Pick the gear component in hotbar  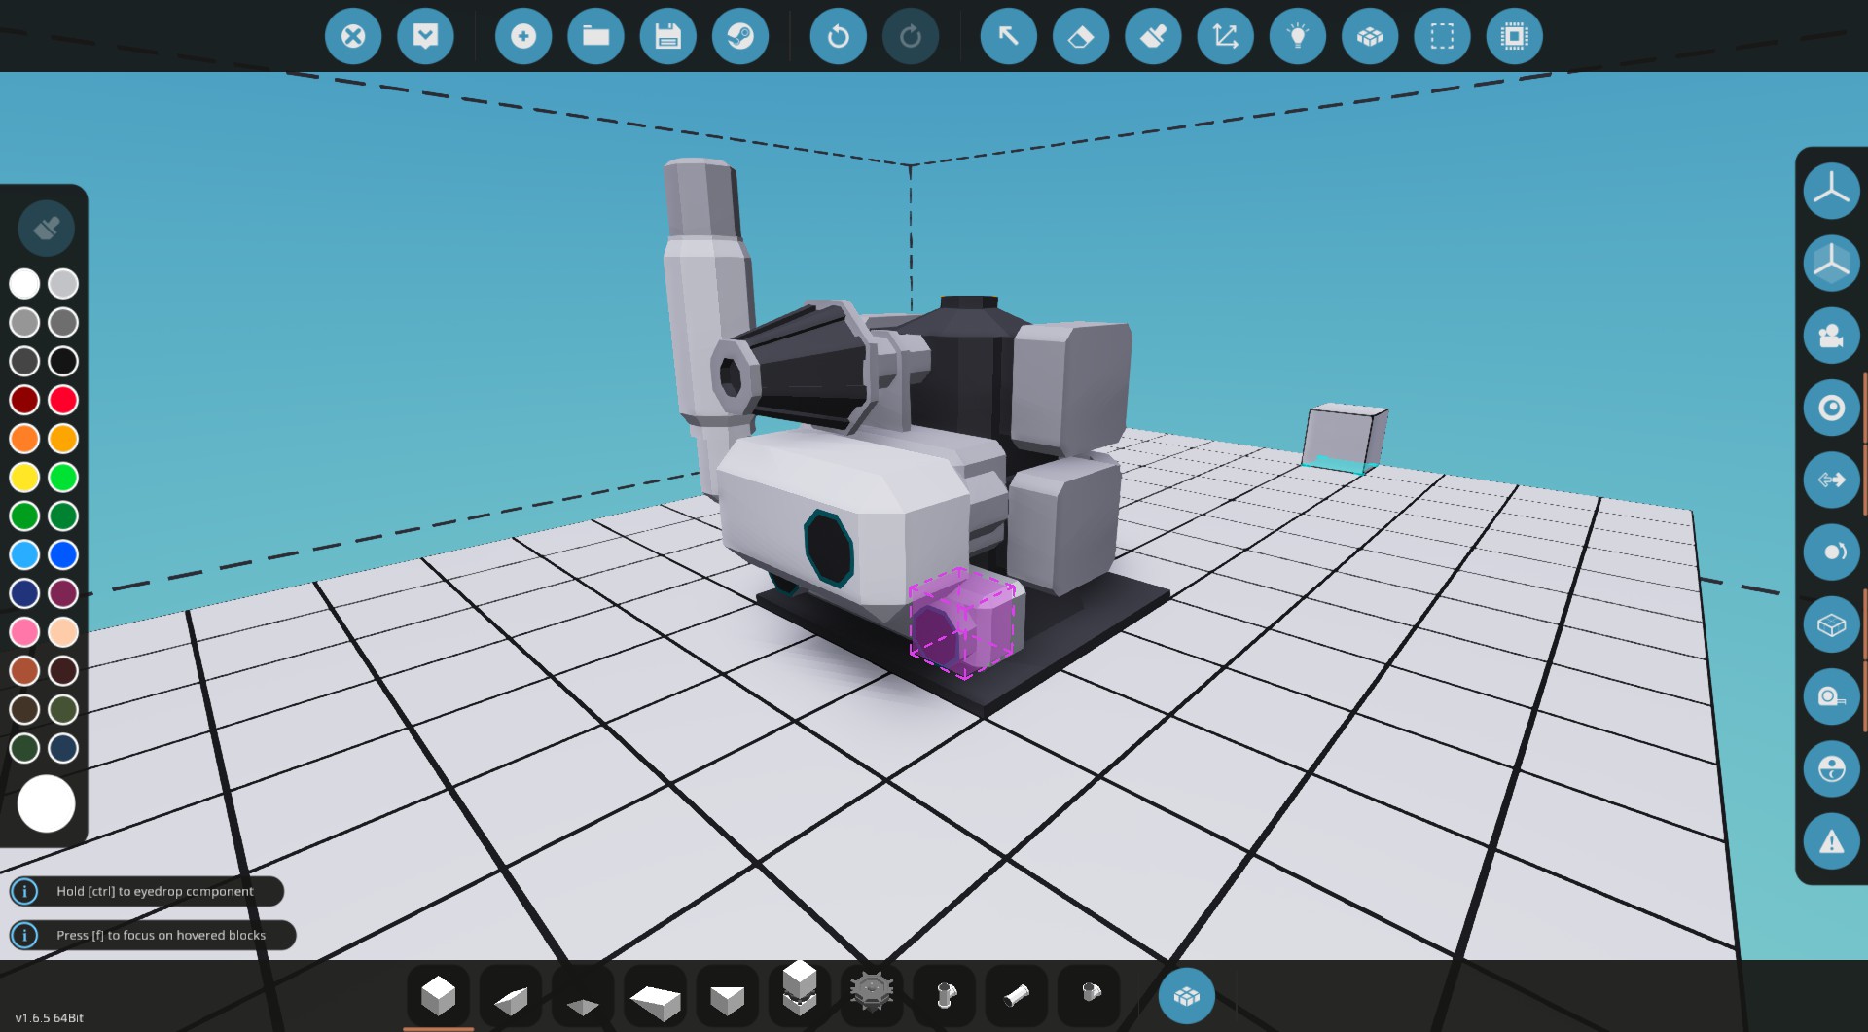click(x=871, y=992)
